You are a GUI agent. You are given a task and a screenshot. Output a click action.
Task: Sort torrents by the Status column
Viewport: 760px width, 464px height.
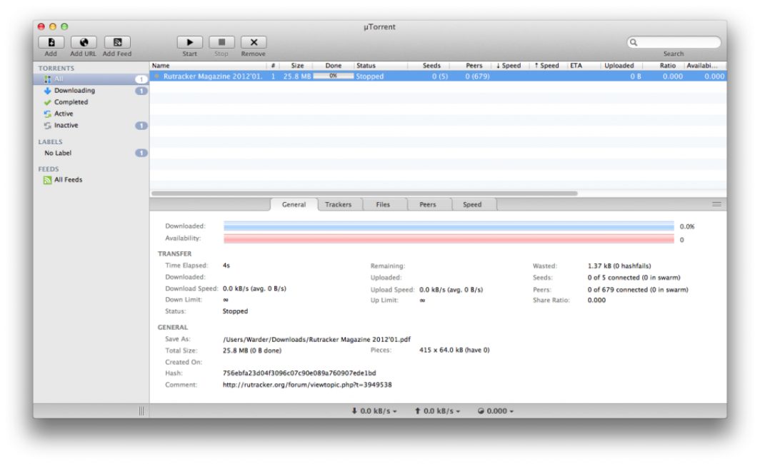coord(381,66)
